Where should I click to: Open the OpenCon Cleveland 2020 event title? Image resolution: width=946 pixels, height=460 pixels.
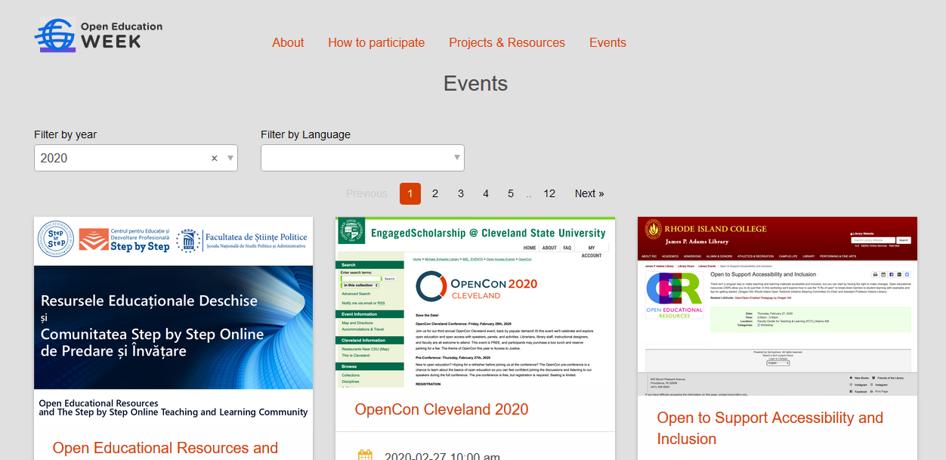(x=441, y=409)
